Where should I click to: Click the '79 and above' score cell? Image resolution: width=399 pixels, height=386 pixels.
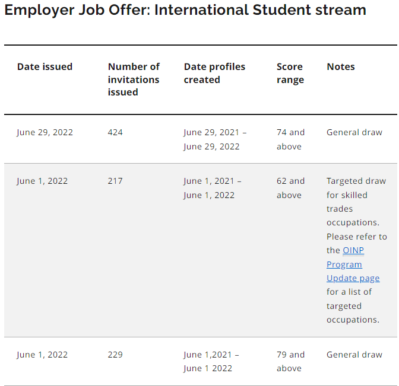coord(290,361)
